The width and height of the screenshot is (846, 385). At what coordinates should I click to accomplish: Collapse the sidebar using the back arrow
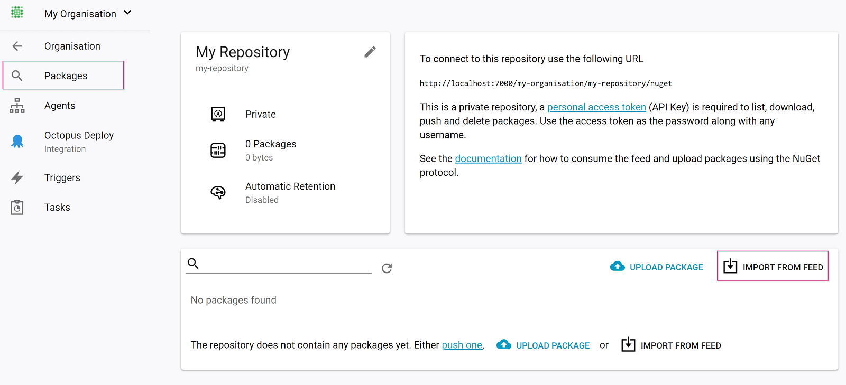17,46
